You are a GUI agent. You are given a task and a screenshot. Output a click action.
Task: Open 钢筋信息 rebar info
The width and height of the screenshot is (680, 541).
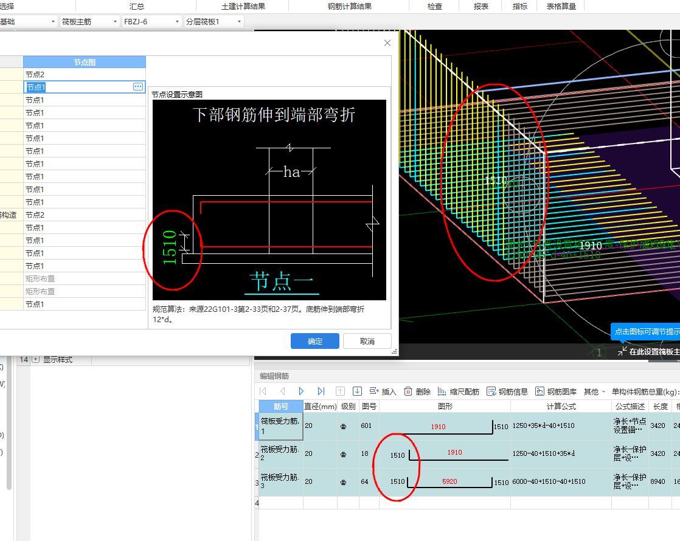pyautogui.click(x=508, y=391)
